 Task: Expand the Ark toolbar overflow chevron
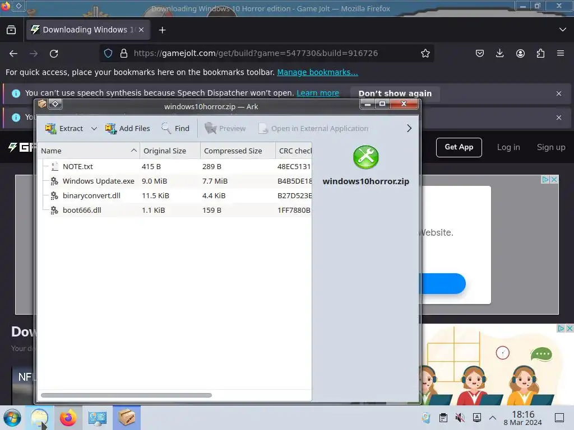pos(409,128)
